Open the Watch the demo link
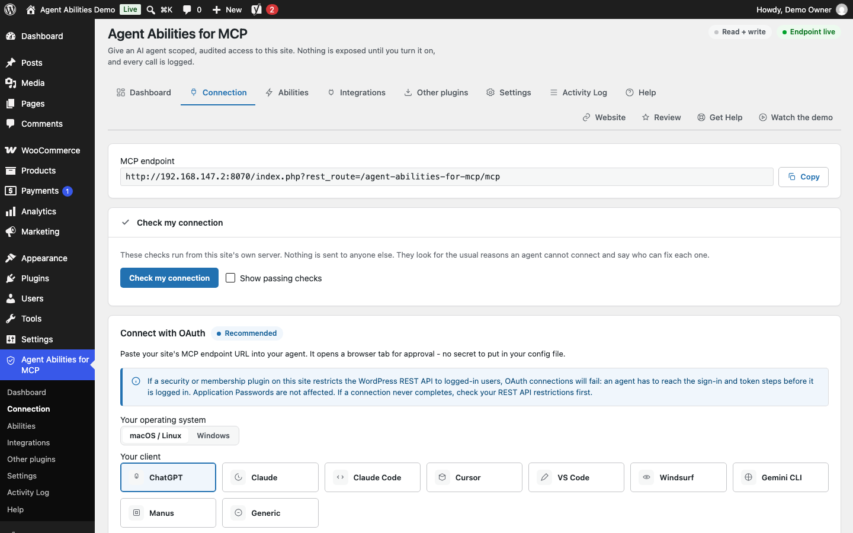Image resolution: width=853 pixels, height=533 pixels. pos(796,117)
